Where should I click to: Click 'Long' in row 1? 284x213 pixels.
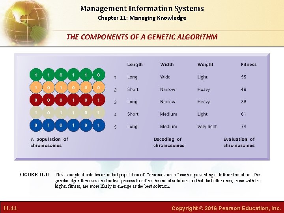[x=133, y=77]
